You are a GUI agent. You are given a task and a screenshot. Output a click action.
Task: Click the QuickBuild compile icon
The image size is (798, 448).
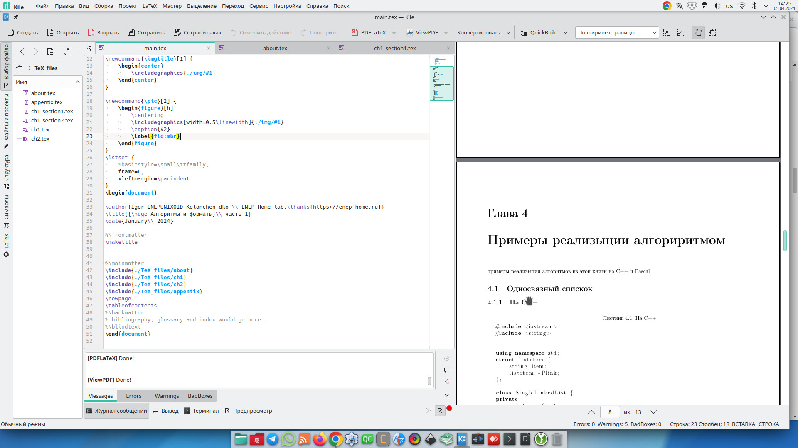coord(524,32)
